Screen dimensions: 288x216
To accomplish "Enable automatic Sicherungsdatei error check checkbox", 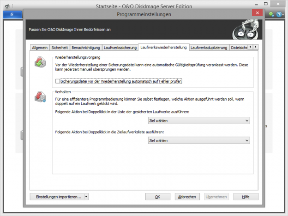I will pos(58,81).
